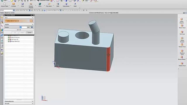Select the Trim Body tool

49,5
